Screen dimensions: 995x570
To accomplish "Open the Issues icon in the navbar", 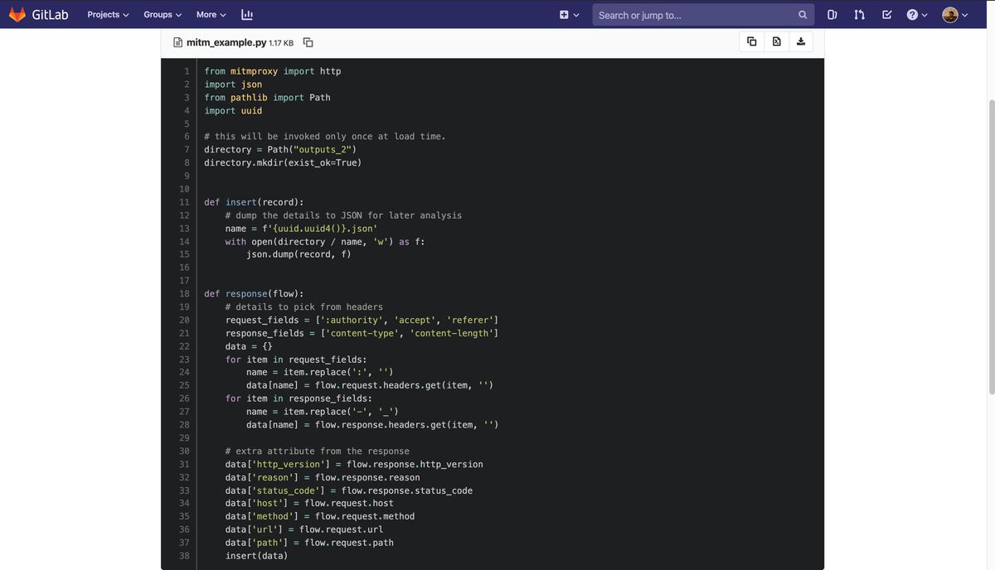I will [x=832, y=14].
